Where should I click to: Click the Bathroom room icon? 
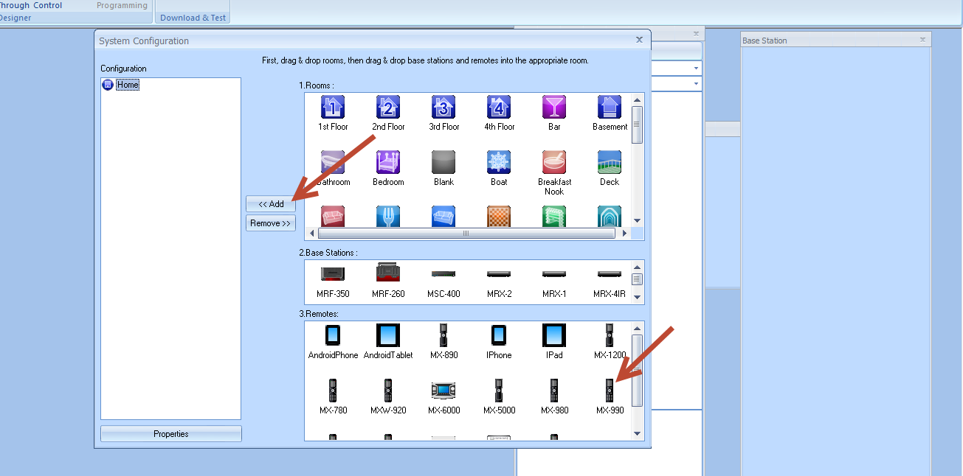coord(333,163)
